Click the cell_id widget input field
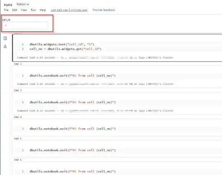222x175 pixels. click(x=25, y=25)
